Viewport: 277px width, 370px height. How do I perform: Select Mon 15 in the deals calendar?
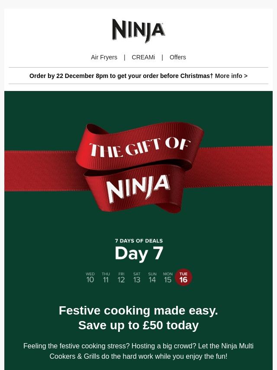coord(167,277)
